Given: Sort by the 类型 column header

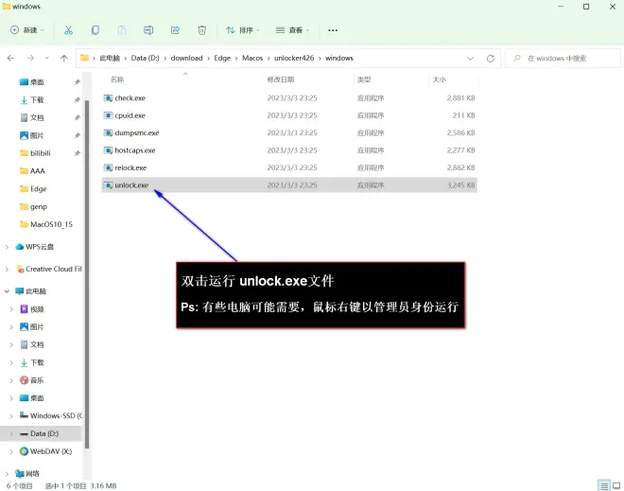Looking at the screenshot, I should pos(364,79).
